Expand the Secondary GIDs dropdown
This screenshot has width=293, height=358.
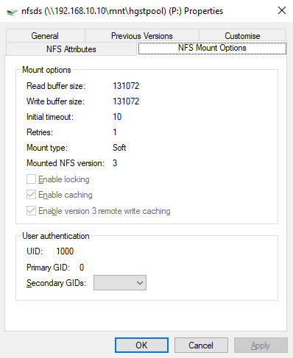(x=120, y=283)
